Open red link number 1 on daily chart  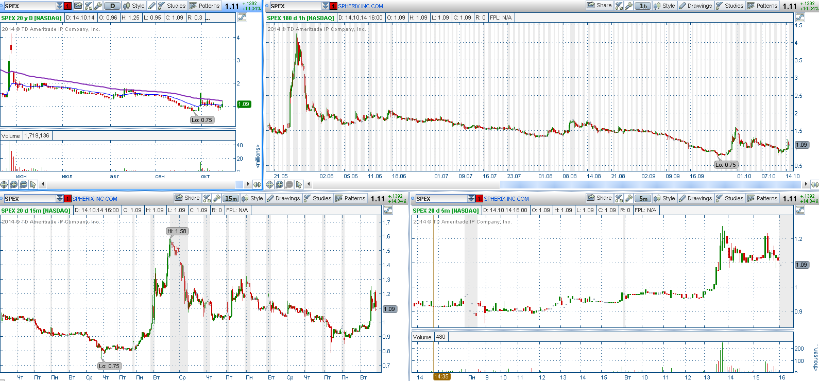[67, 6]
